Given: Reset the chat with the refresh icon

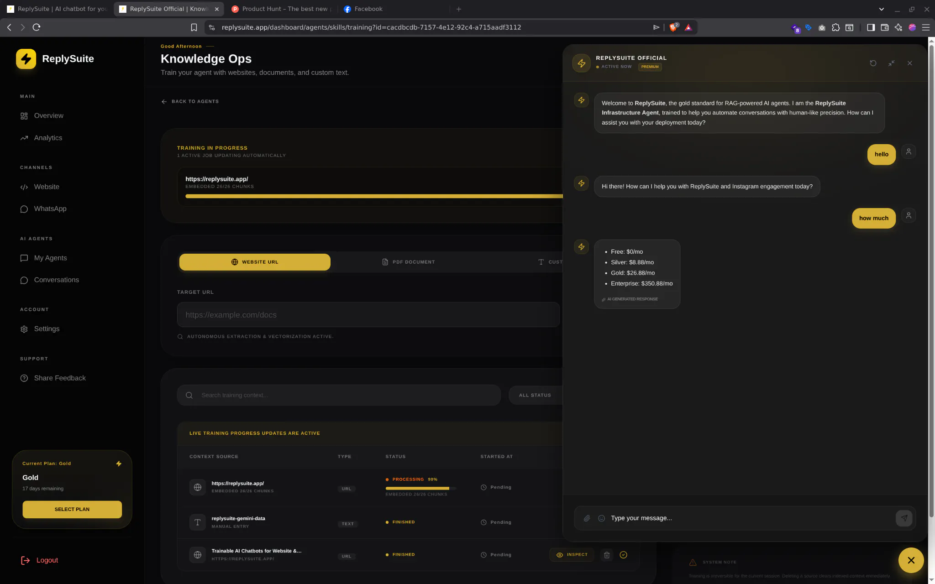Looking at the screenshot, I should coord(873,63).
